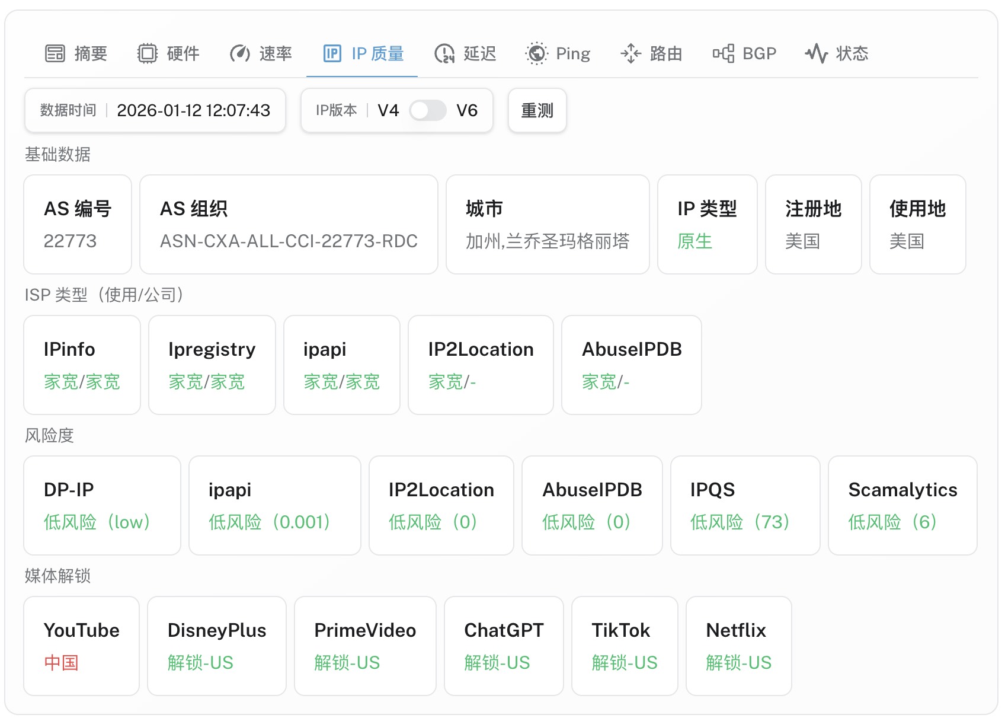Screen dimensions: 1005x721
Task: Select the V4 label next to switch
Action: [388, 110]
